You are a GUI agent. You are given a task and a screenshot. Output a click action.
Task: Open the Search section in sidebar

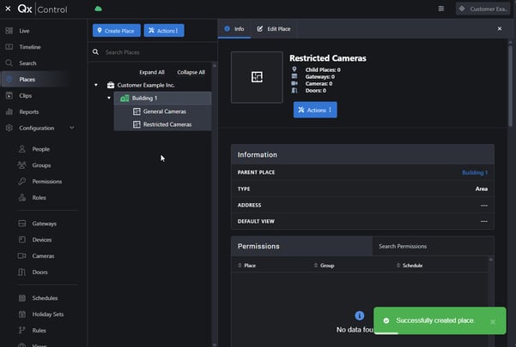[x=27, y=63]
